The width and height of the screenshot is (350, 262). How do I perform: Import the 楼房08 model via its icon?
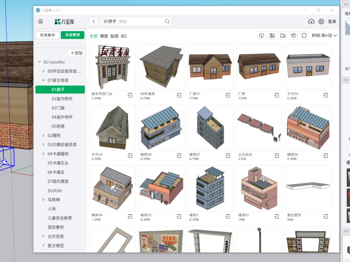tap(179, 156)
